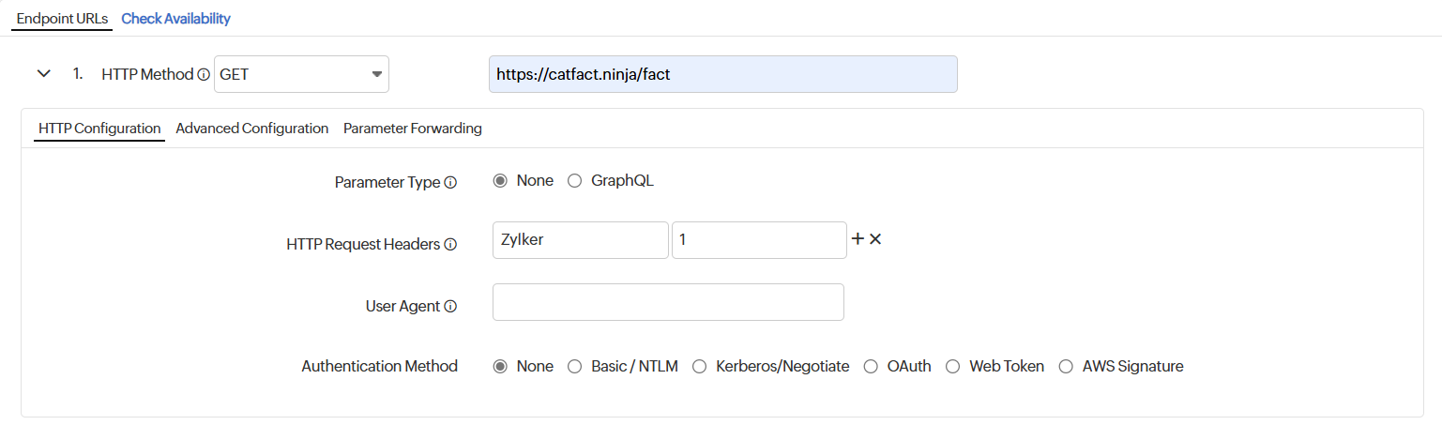Click the HTTP Request Headers info icon

coord(450,245)
